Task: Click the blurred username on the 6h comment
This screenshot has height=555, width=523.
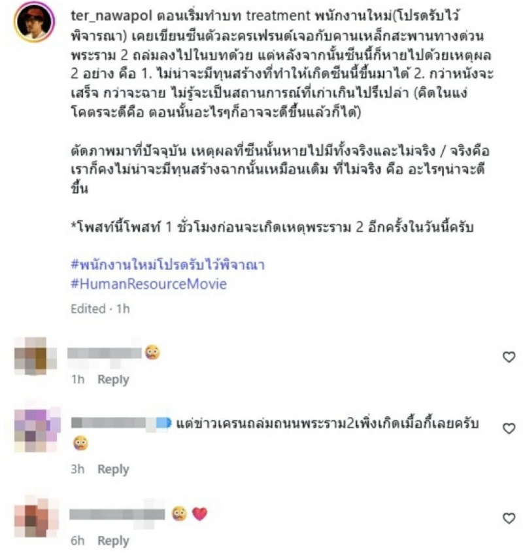Action: click(x=118, y=514)
